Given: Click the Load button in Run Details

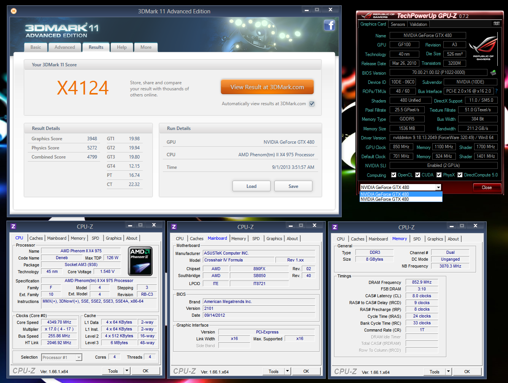Looking at the screenshot, I should 252,186.
